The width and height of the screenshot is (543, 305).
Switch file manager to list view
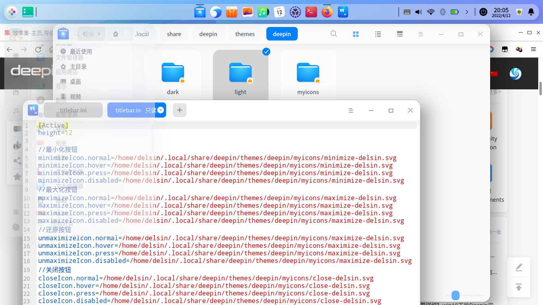(x=378, y=34)
